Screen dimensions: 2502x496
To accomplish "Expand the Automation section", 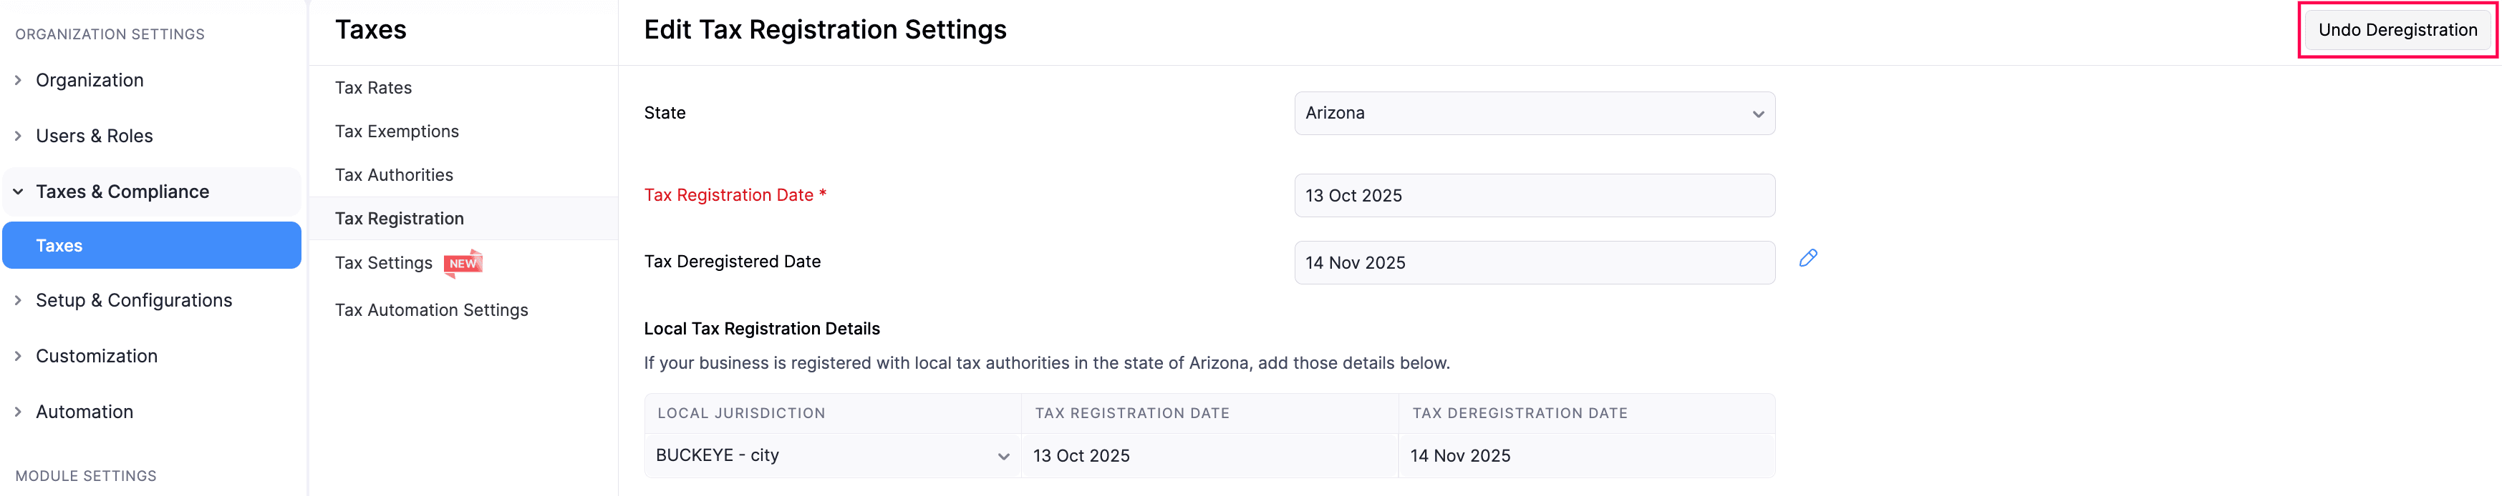I will 84,412.
